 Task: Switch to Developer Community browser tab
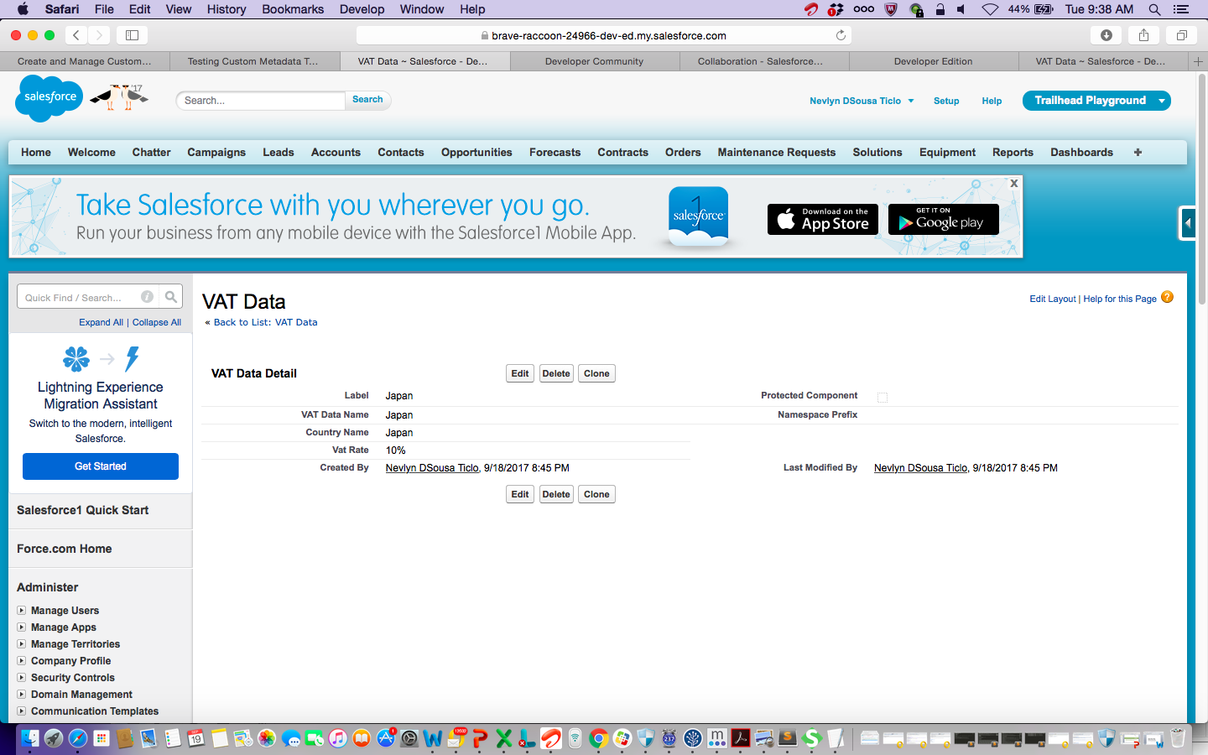click(x=594, y=61)
